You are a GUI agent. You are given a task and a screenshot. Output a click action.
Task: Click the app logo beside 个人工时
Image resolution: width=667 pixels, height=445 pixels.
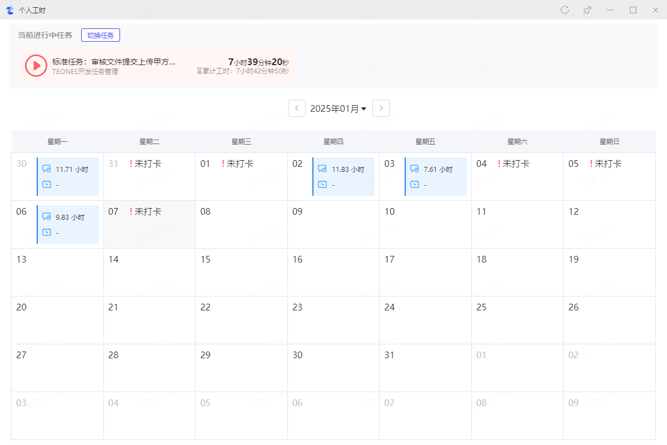9,10
